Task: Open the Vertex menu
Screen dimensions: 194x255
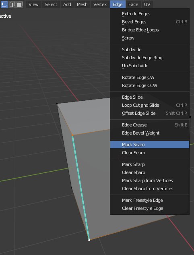Action: coord(100,4)
